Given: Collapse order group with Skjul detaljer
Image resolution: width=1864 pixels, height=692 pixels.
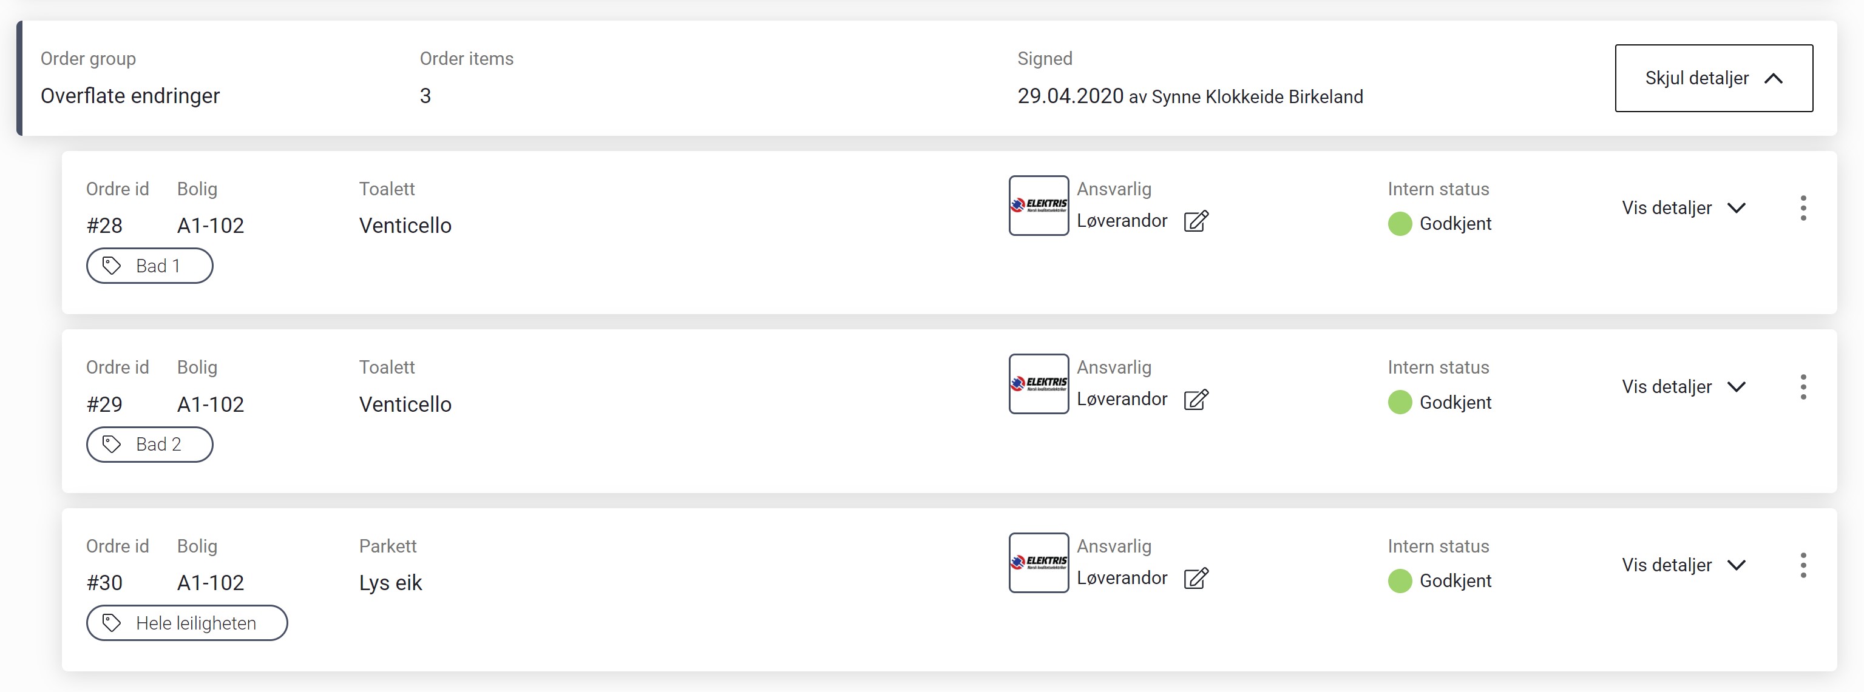Looking at the screenshot, I should point(1713,78).
